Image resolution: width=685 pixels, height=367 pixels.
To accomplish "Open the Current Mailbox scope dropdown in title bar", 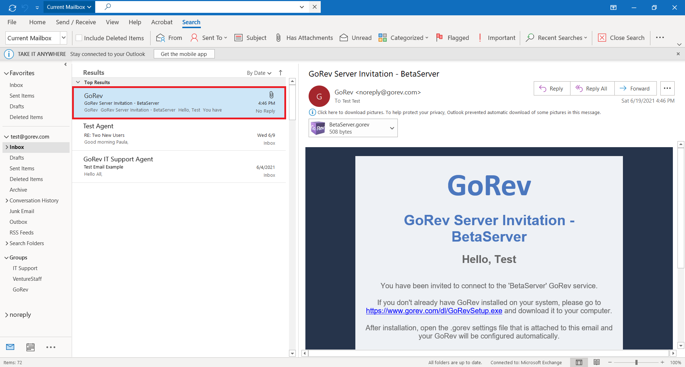I will click(69, 7).
